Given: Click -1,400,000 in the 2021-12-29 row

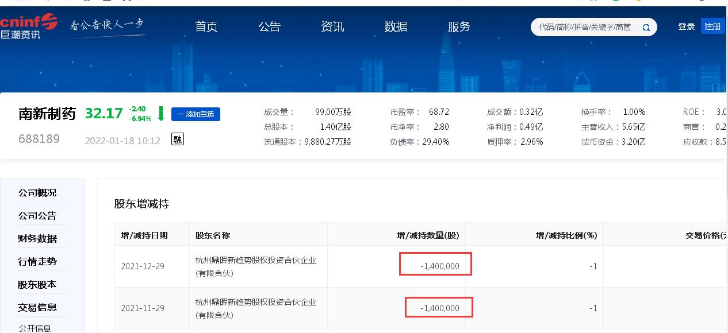Looking at the screenshot, I should [440, 266].
